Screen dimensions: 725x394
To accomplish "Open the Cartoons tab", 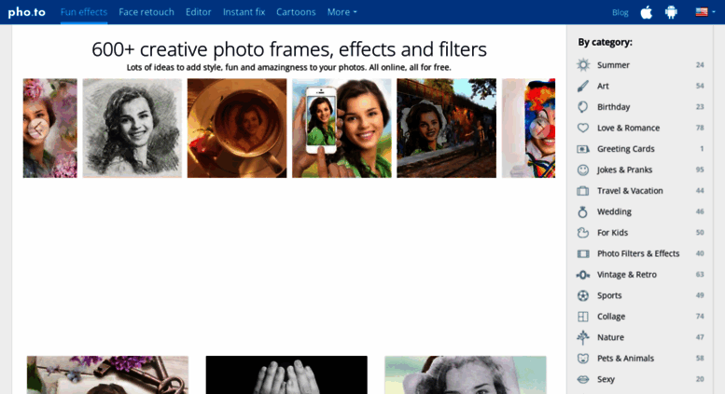I will [x=296, y=12].
